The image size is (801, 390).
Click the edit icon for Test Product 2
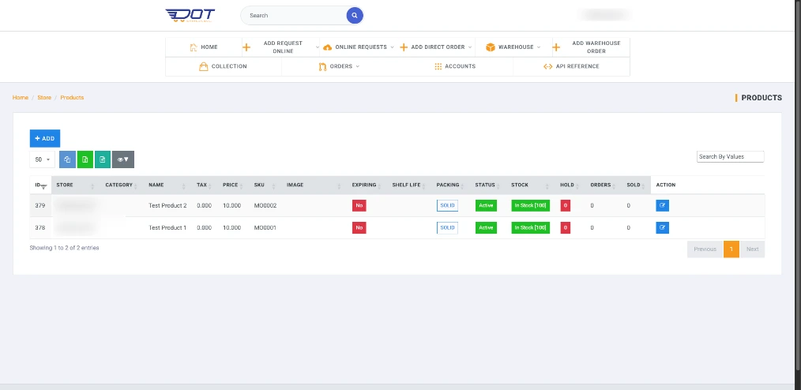point(662,206)
